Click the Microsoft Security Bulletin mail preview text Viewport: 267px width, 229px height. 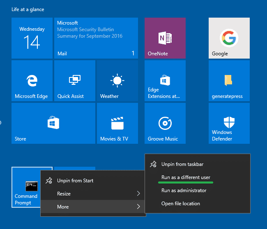pyautogui.click(x=90, y=33)
